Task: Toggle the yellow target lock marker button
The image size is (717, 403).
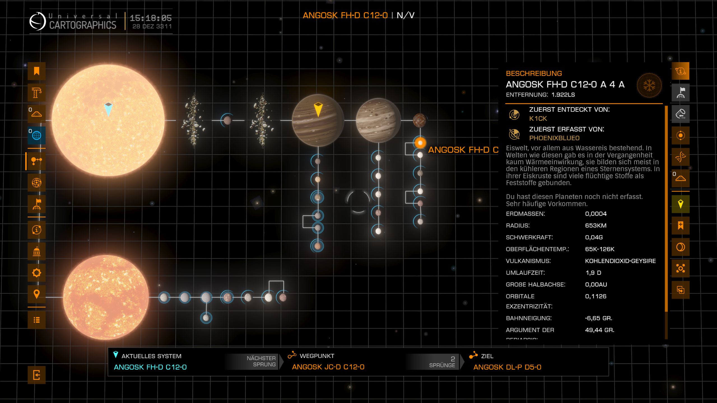Action: click(x=680, y=204)
